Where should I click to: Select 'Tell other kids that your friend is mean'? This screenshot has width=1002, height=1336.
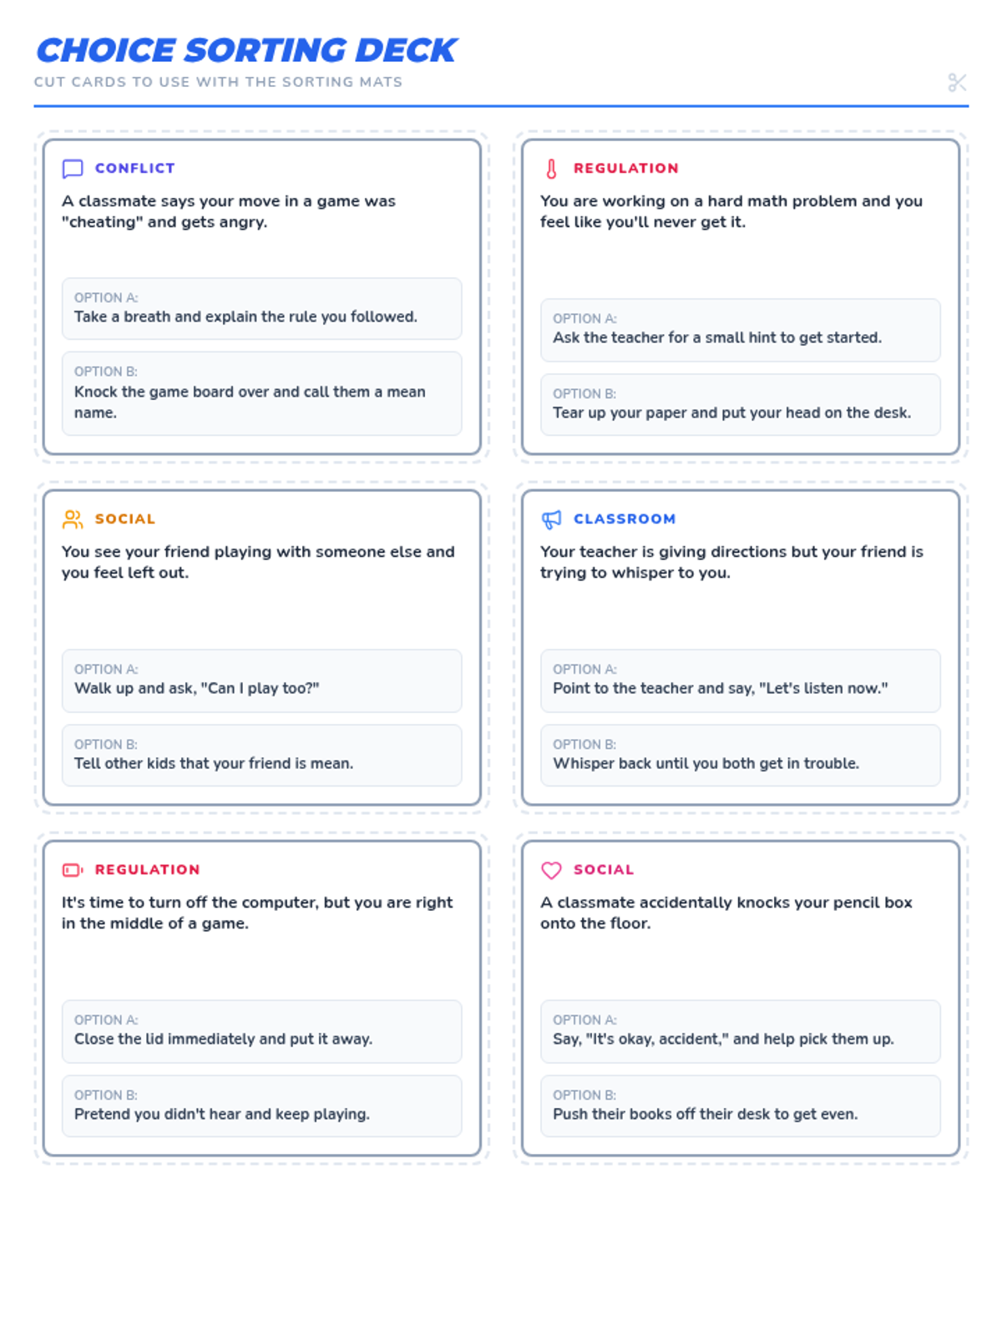(x=261, y=756)
